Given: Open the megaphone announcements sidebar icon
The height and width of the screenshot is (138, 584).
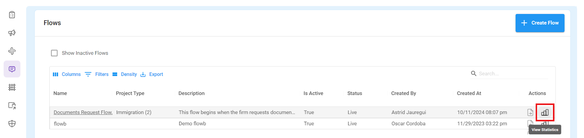Looking at the screenshot, I should (12, 33).
